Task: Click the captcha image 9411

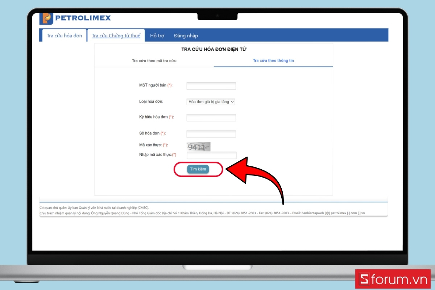Action: click(x=198, y=147)
